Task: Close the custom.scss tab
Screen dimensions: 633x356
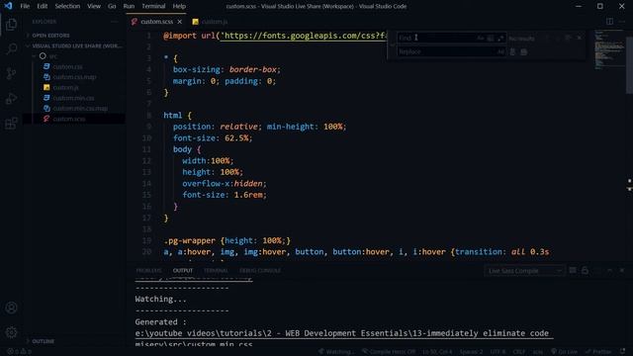Action: [180, 22]
